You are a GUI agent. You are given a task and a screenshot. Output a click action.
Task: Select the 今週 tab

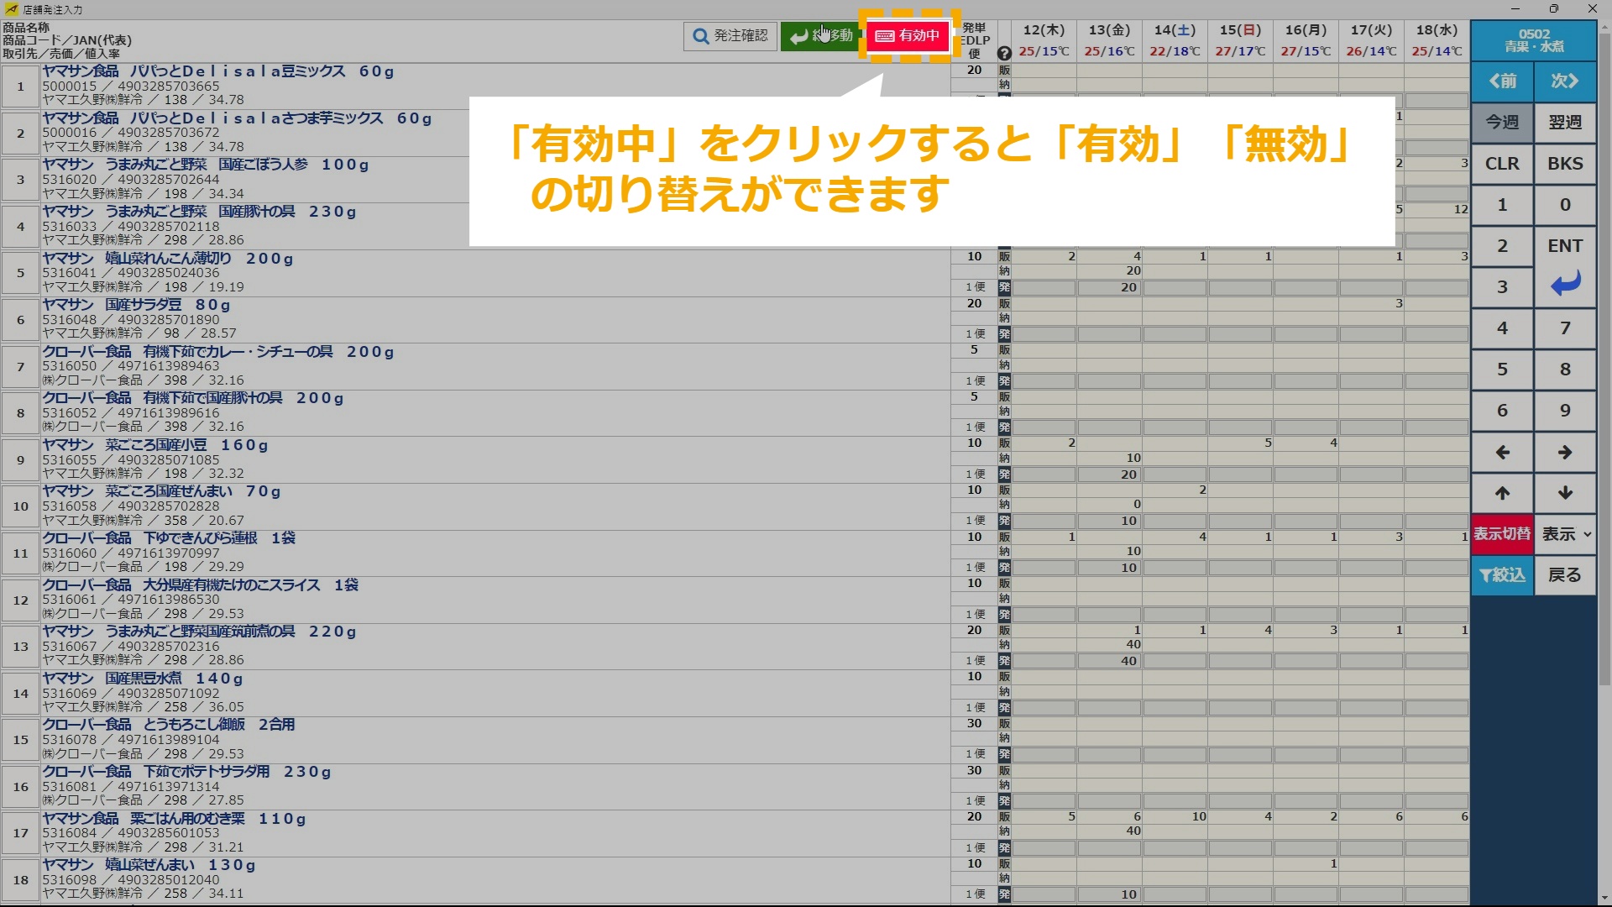tap(1502, 123)
